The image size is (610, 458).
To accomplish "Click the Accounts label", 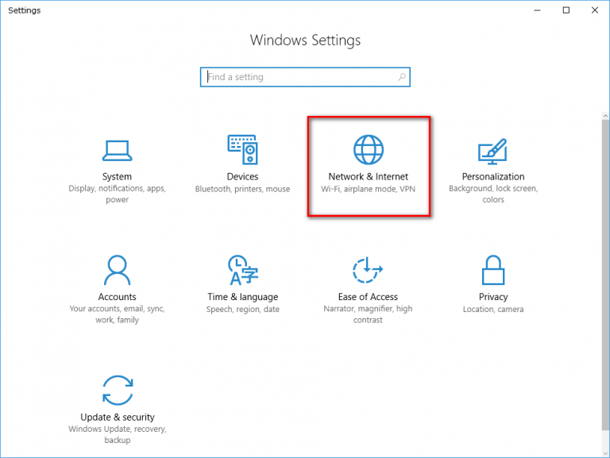I will [117, 297].
